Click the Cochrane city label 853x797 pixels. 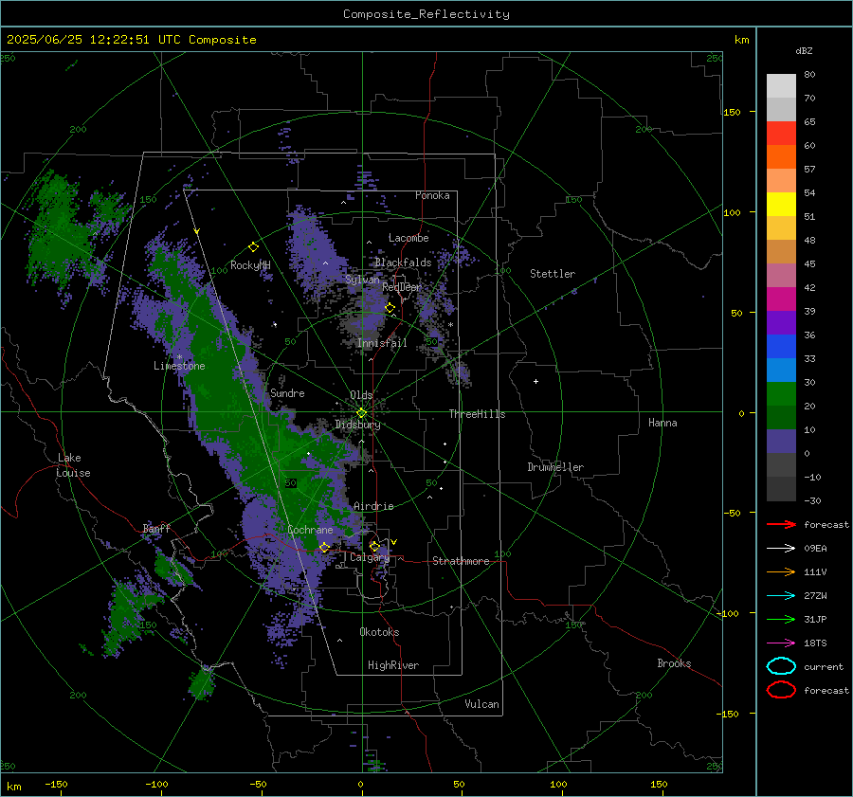point(310,530)
